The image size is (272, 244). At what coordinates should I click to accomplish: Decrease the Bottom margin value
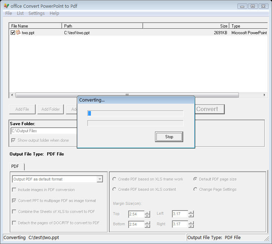point(147,226)
